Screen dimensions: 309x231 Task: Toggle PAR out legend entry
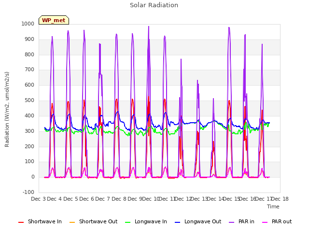pos(277,221)
